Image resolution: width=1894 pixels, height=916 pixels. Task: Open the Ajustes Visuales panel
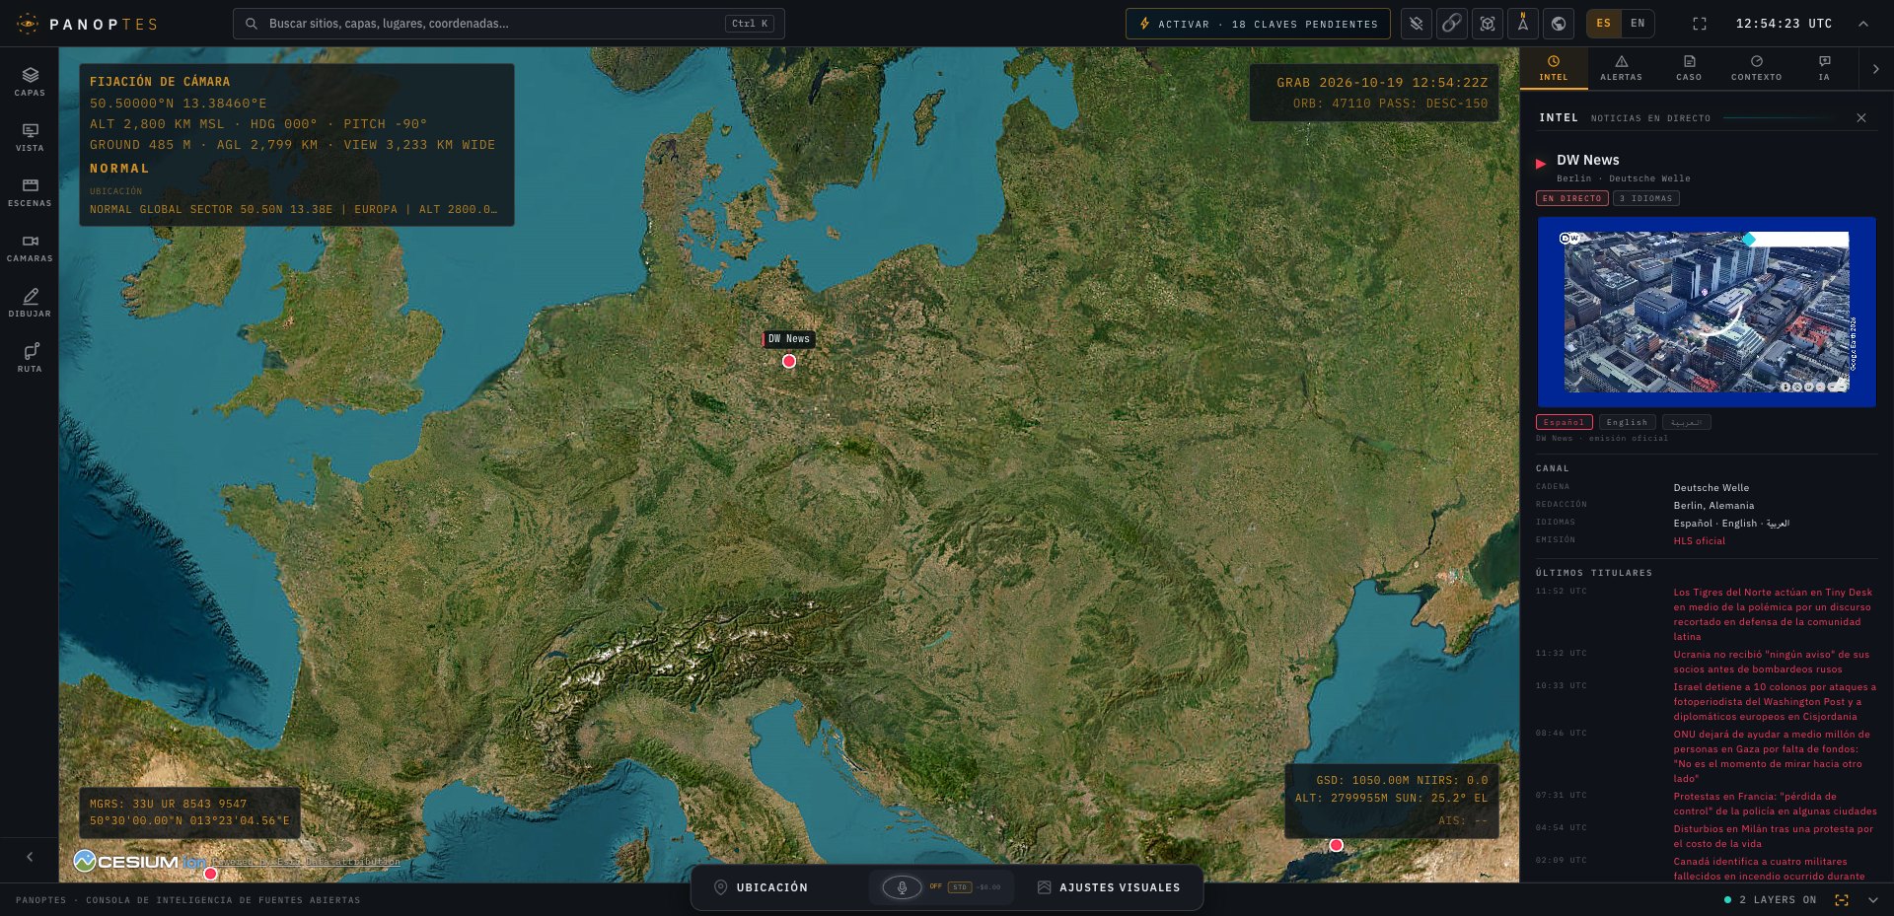pos(1109,887)
